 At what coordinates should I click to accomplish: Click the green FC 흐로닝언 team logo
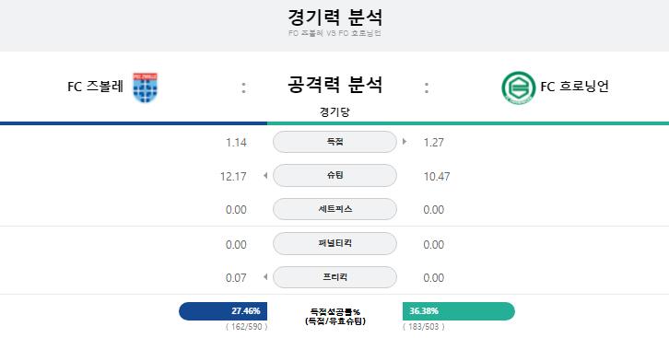tap(519, 87)
